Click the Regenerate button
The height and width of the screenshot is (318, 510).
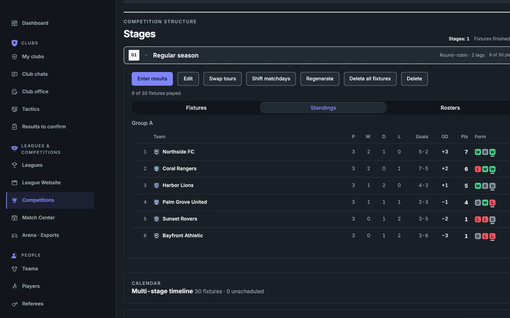pyautogui.click(x=320, y=79)
